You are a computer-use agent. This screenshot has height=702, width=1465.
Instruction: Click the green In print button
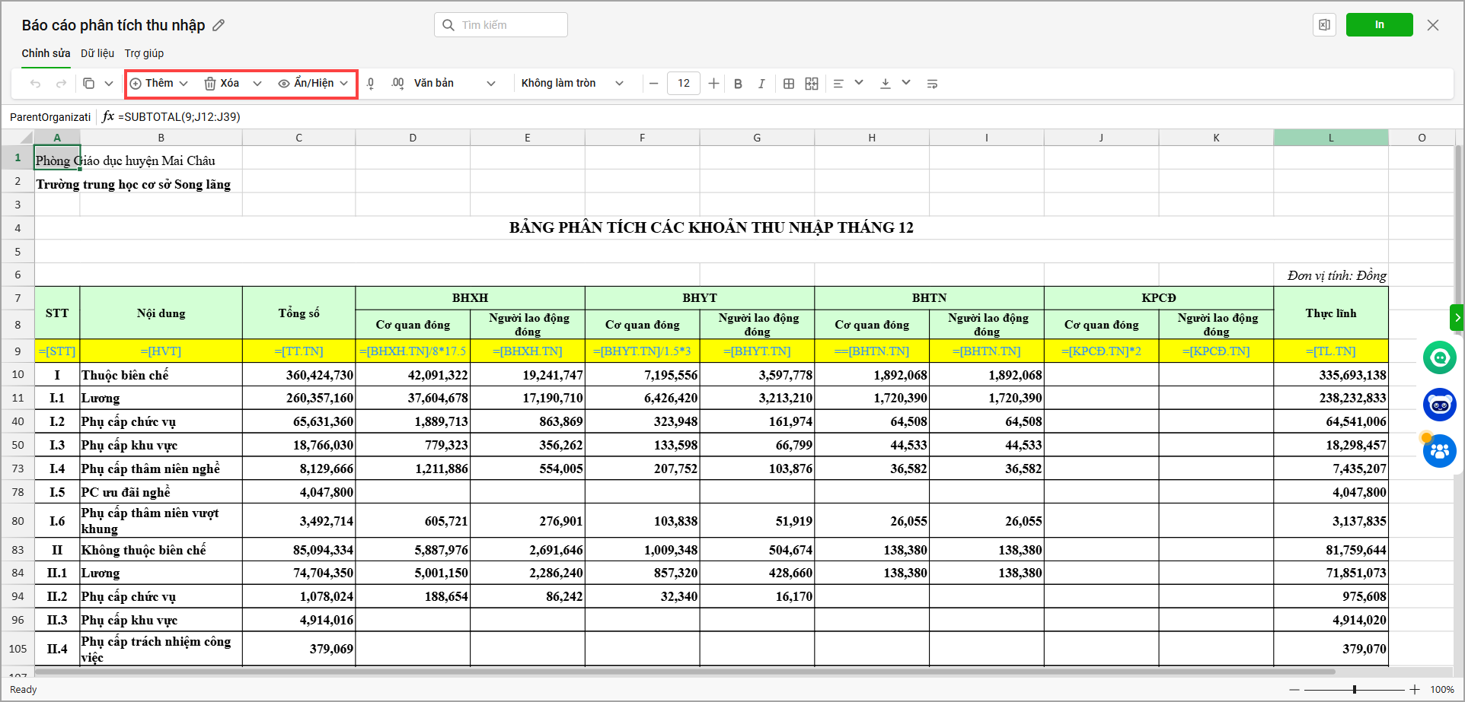1379,25
